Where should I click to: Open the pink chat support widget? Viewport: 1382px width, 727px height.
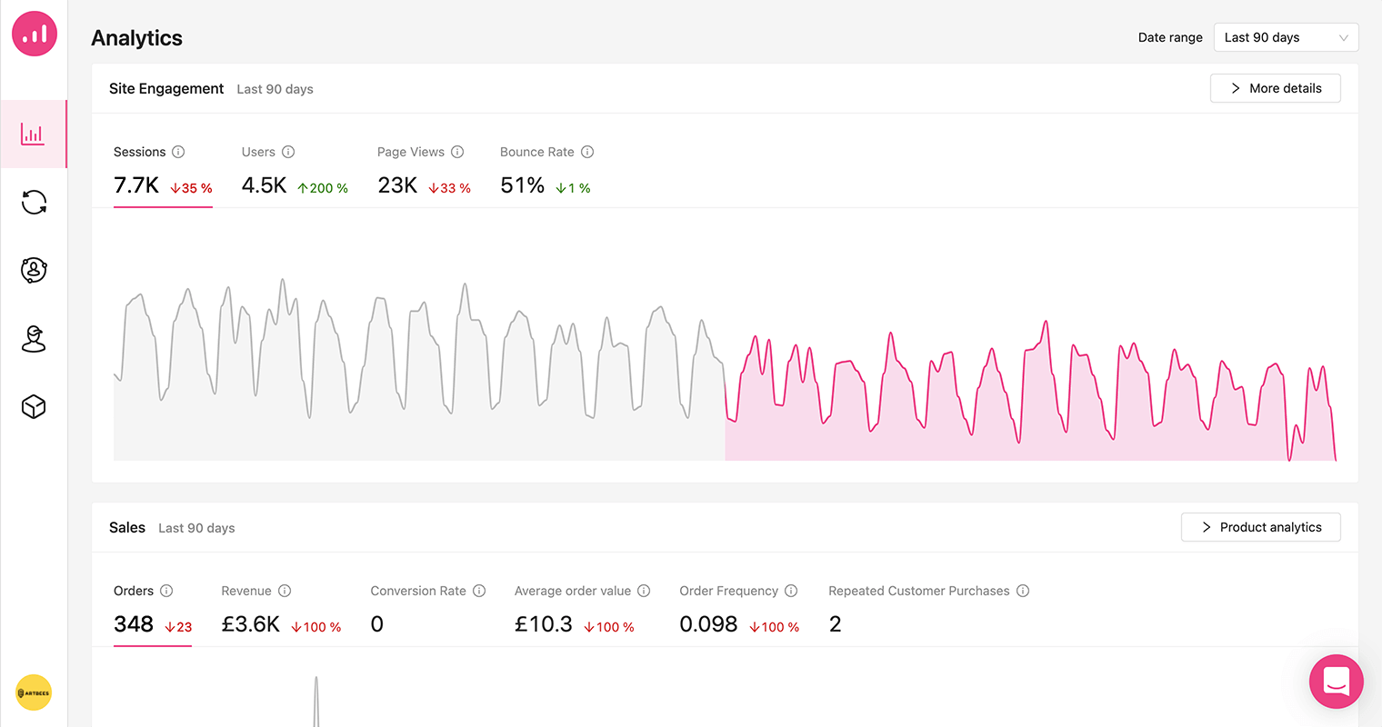1337,682
